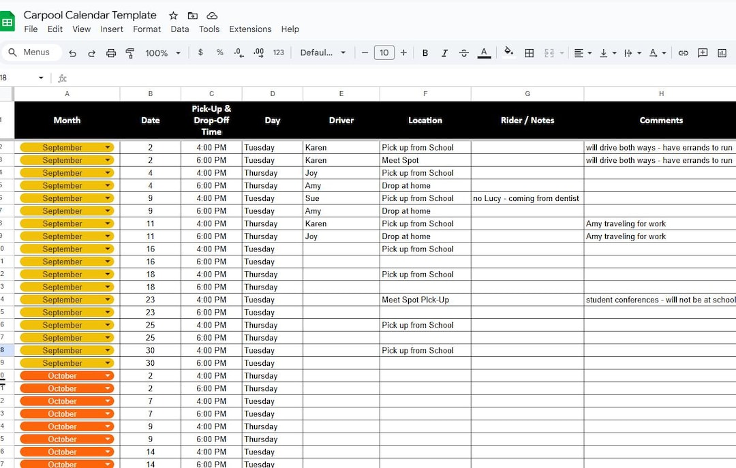Click the Insert chart icon
Viewport: 736px width, 468px height.
click(722, 53)
